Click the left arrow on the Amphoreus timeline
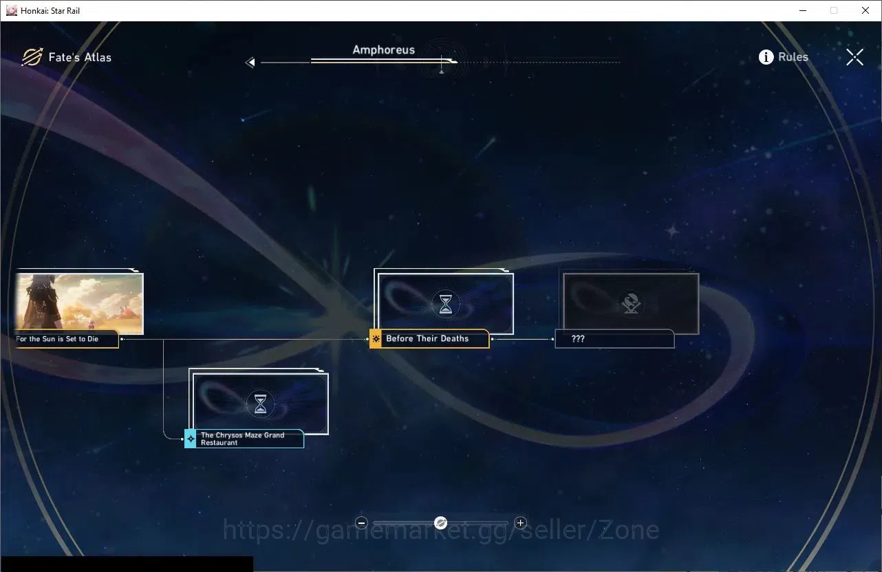Screen dimensions: 882x572 click(250, 63)
